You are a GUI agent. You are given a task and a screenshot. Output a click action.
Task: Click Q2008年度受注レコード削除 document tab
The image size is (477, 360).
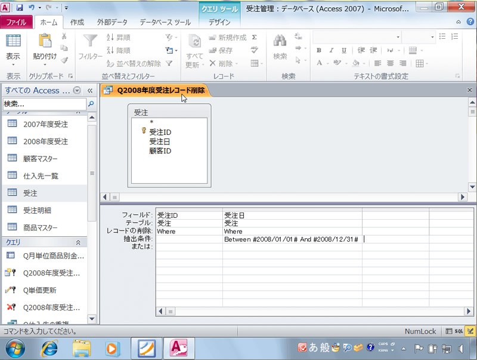point(155,90)
